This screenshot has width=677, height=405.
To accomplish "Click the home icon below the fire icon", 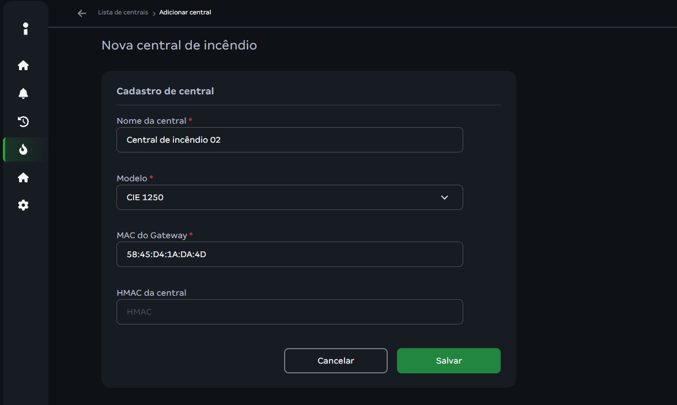I will tap(24, 178).
